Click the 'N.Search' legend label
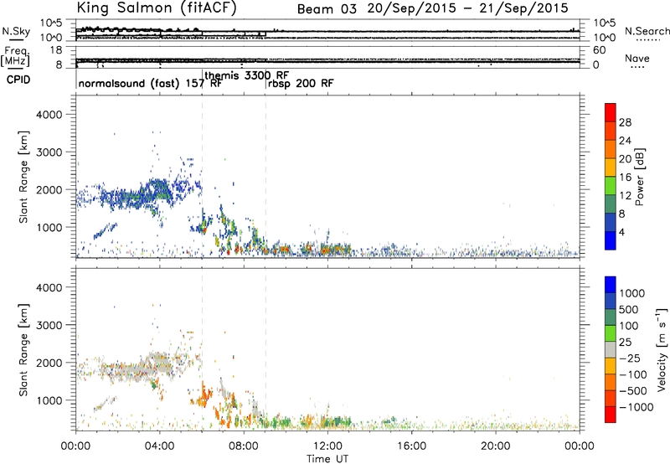Viewport: 670px width, 464px height. pos(647,31)
